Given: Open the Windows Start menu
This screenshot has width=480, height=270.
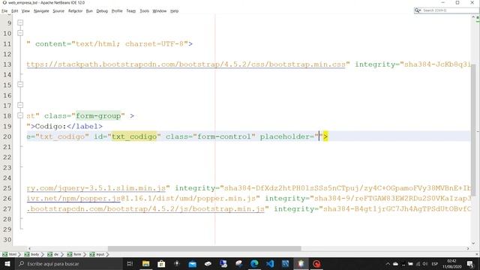Looking at the screenshot, I should click(x=7, y=263).
